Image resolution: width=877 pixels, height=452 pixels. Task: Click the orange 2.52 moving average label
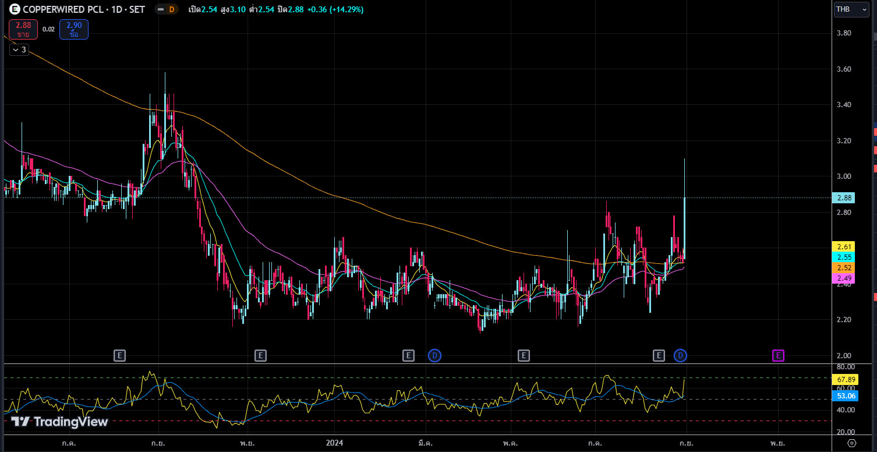[x=844, y=268]
